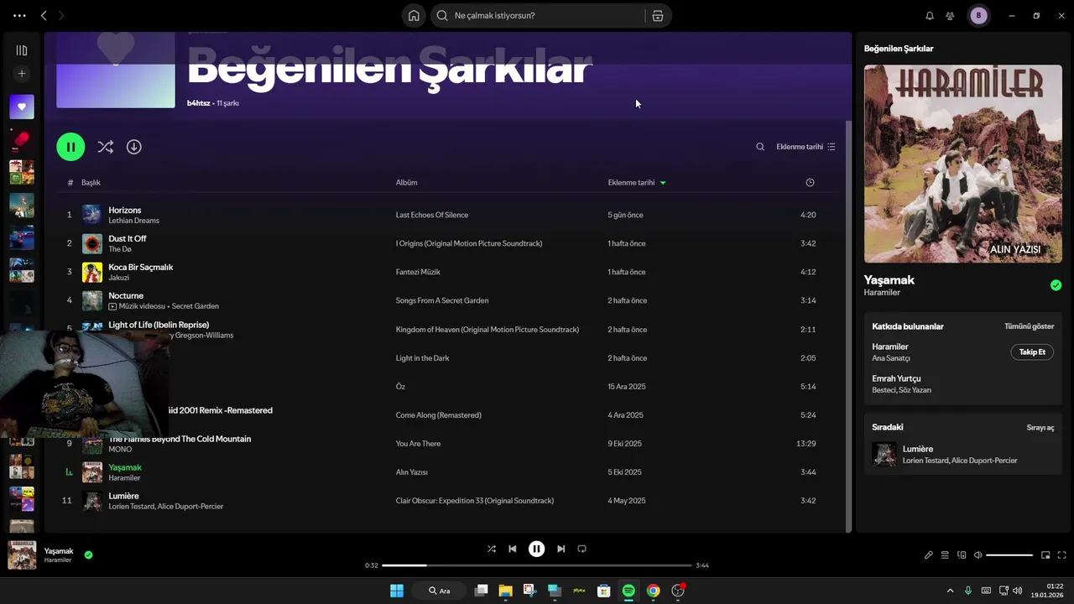Click Tümünü göster in credits
The image size is (1074, 604).
coord(1030,326)
